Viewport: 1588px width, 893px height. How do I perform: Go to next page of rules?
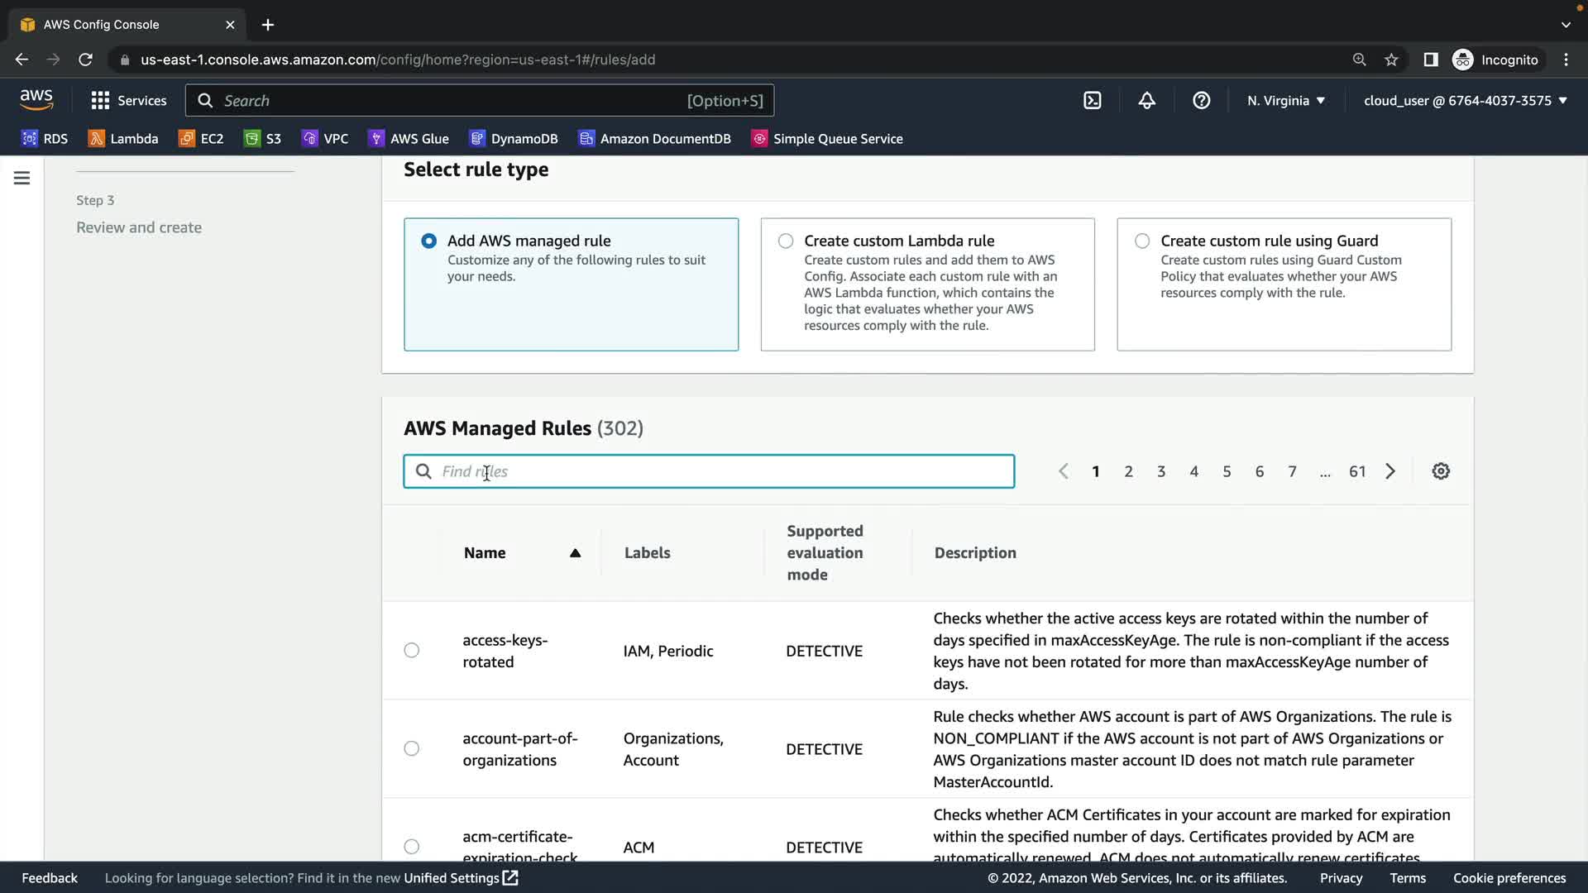pyautogui.click(x=1390, y=471)
